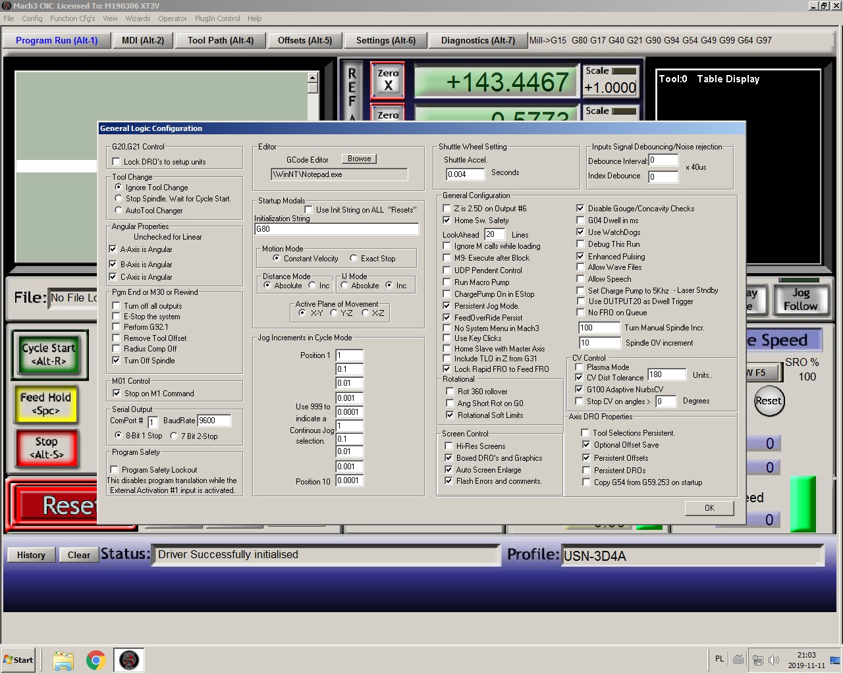Screen dimensions: 843x674
Task: Click the Jog Position 1 increment field
Action: tap(350, 355)
